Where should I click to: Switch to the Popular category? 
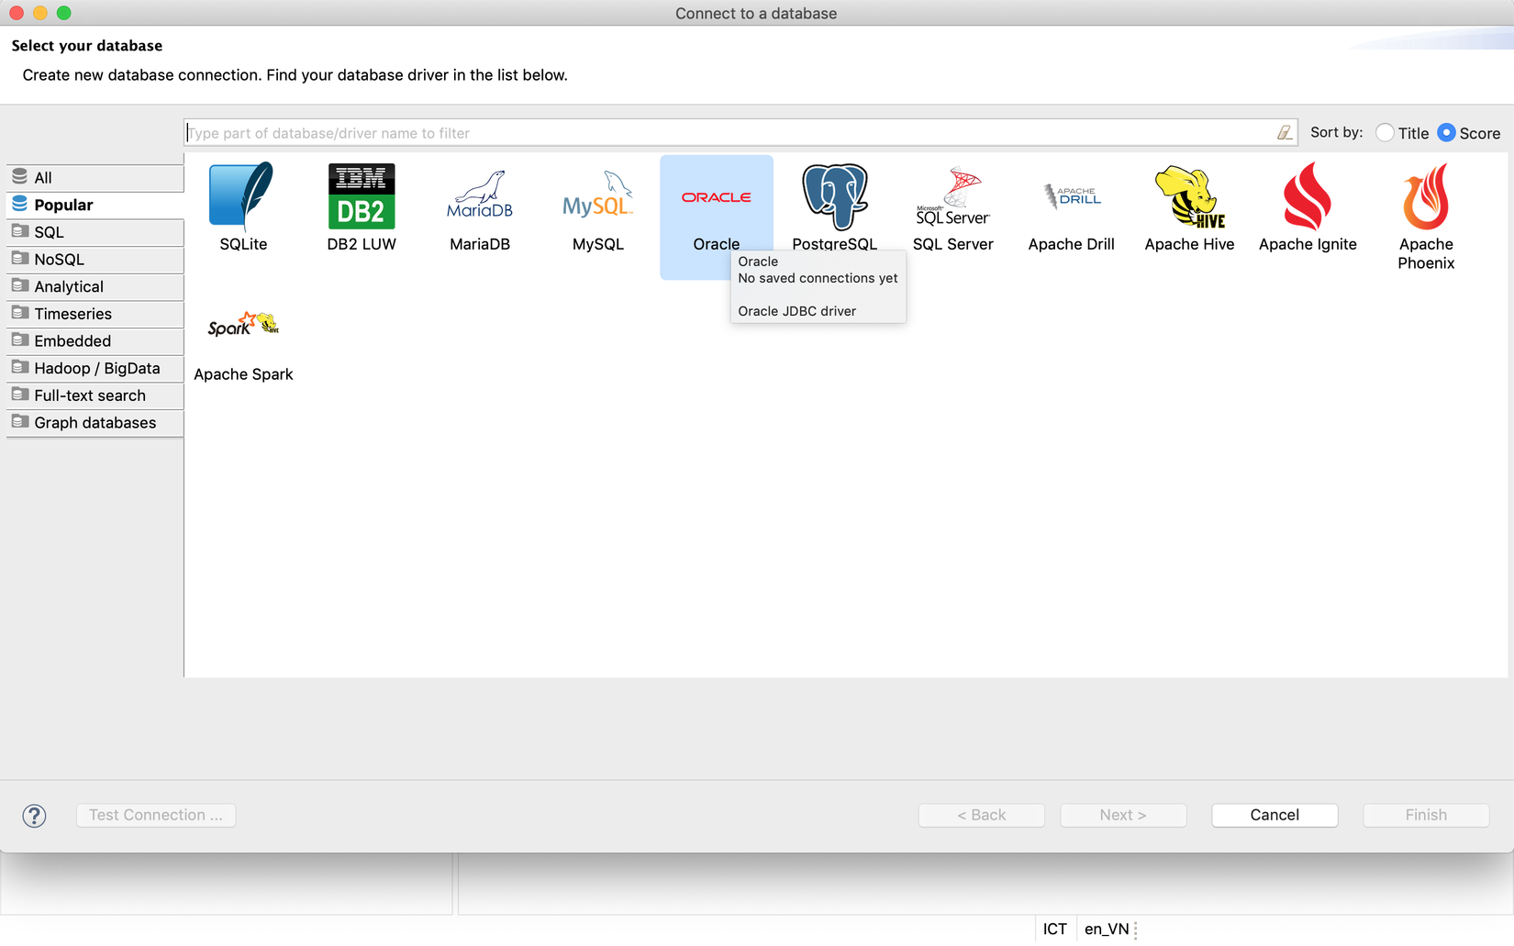95,205
